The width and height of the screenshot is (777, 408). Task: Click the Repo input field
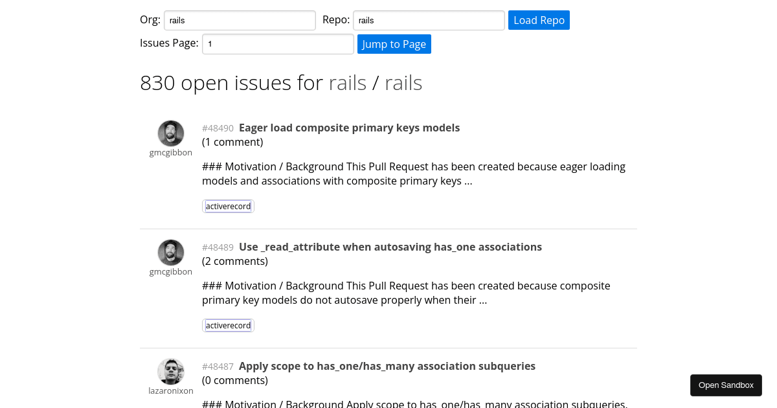[428, 20]
